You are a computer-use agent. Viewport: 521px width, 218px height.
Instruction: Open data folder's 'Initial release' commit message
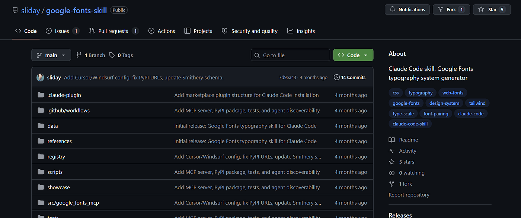pyautogui.click(x=245, y=126)
